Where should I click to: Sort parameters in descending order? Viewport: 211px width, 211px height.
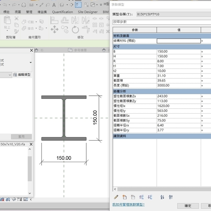pos(171,197)
